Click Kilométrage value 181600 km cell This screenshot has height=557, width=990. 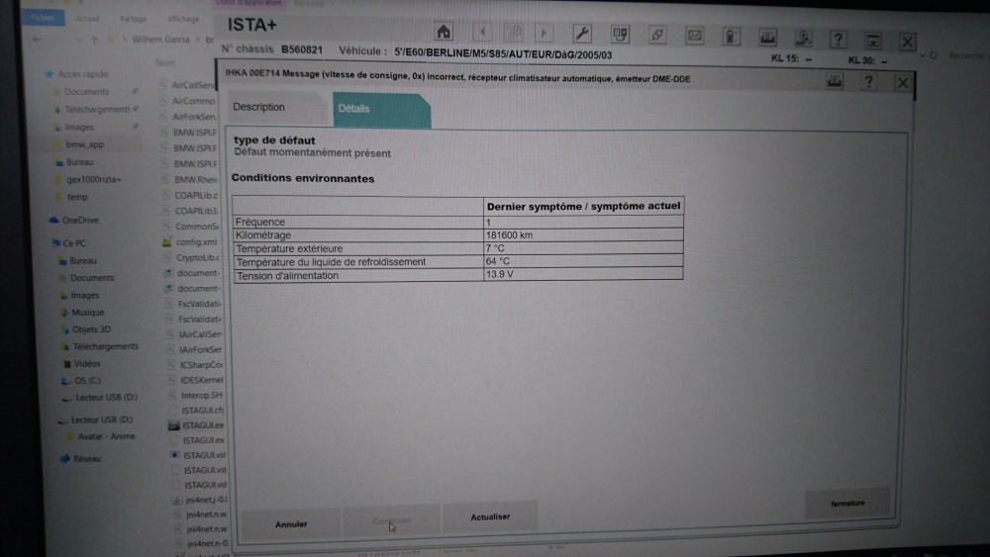(x=583, y=235)
